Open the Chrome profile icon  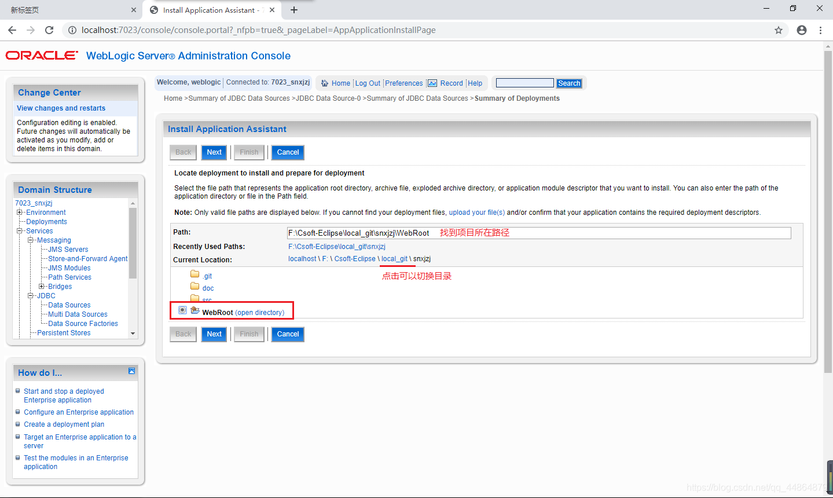pyautogui.click(x=802, y=30)
